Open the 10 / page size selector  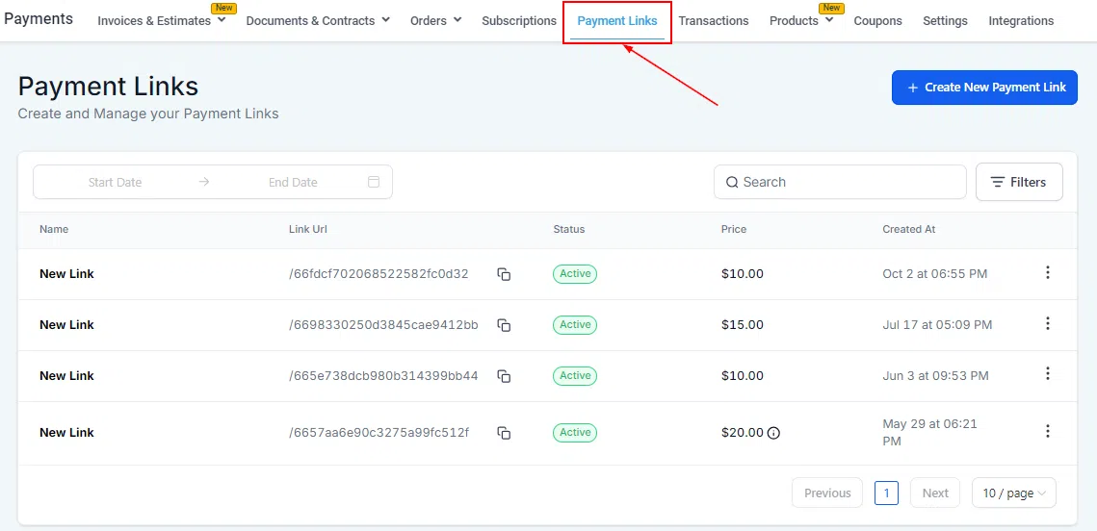1014,493
